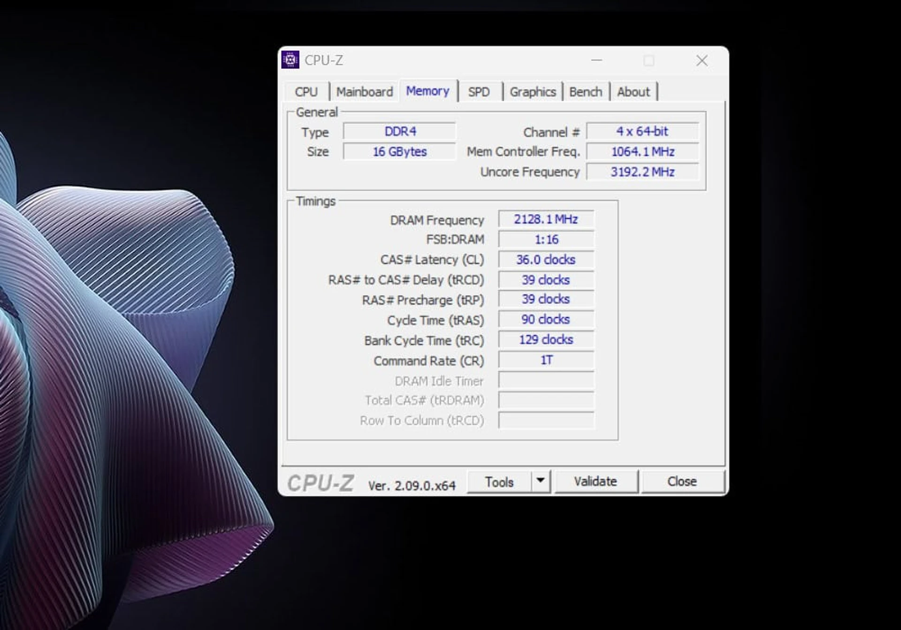Close the CPU-Z window with X
The image size is (901, 630).
pos(702,60)
